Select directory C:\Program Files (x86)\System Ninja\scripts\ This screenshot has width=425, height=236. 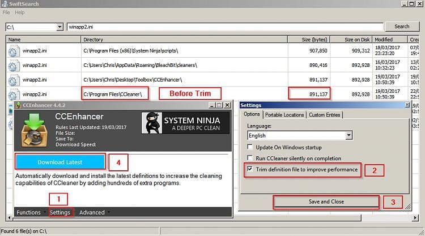[131, 51]
